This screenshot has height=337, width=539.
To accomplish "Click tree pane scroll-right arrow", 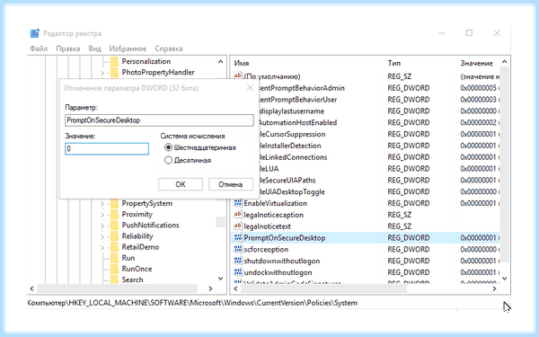I will [210, 288].
